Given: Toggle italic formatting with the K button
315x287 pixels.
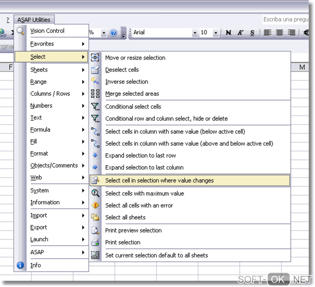Looking at the screenshot, I should (x=240, y=32).
